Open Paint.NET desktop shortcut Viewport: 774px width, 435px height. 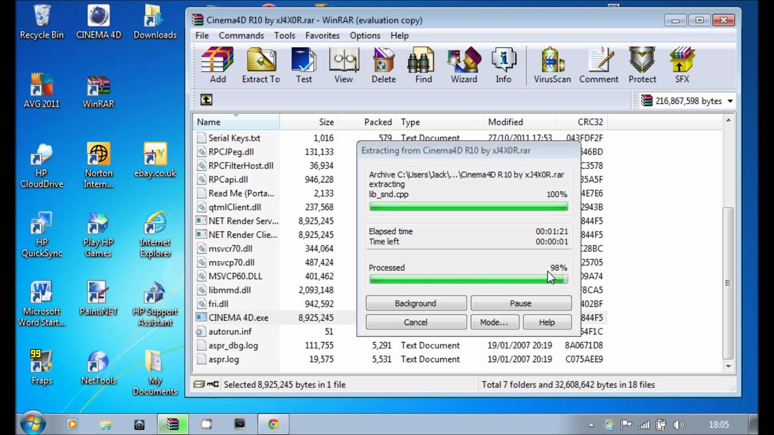point(99,298)
